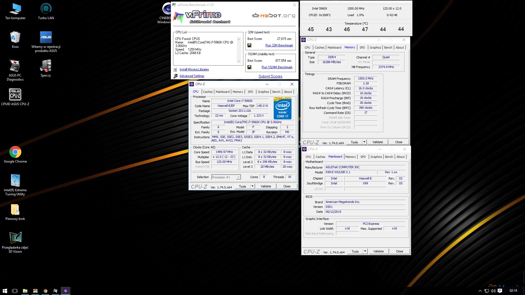Launch Intel Extreme Tuning Utility shortcut
Screen dimensions: 525x295
pos(15,185)
